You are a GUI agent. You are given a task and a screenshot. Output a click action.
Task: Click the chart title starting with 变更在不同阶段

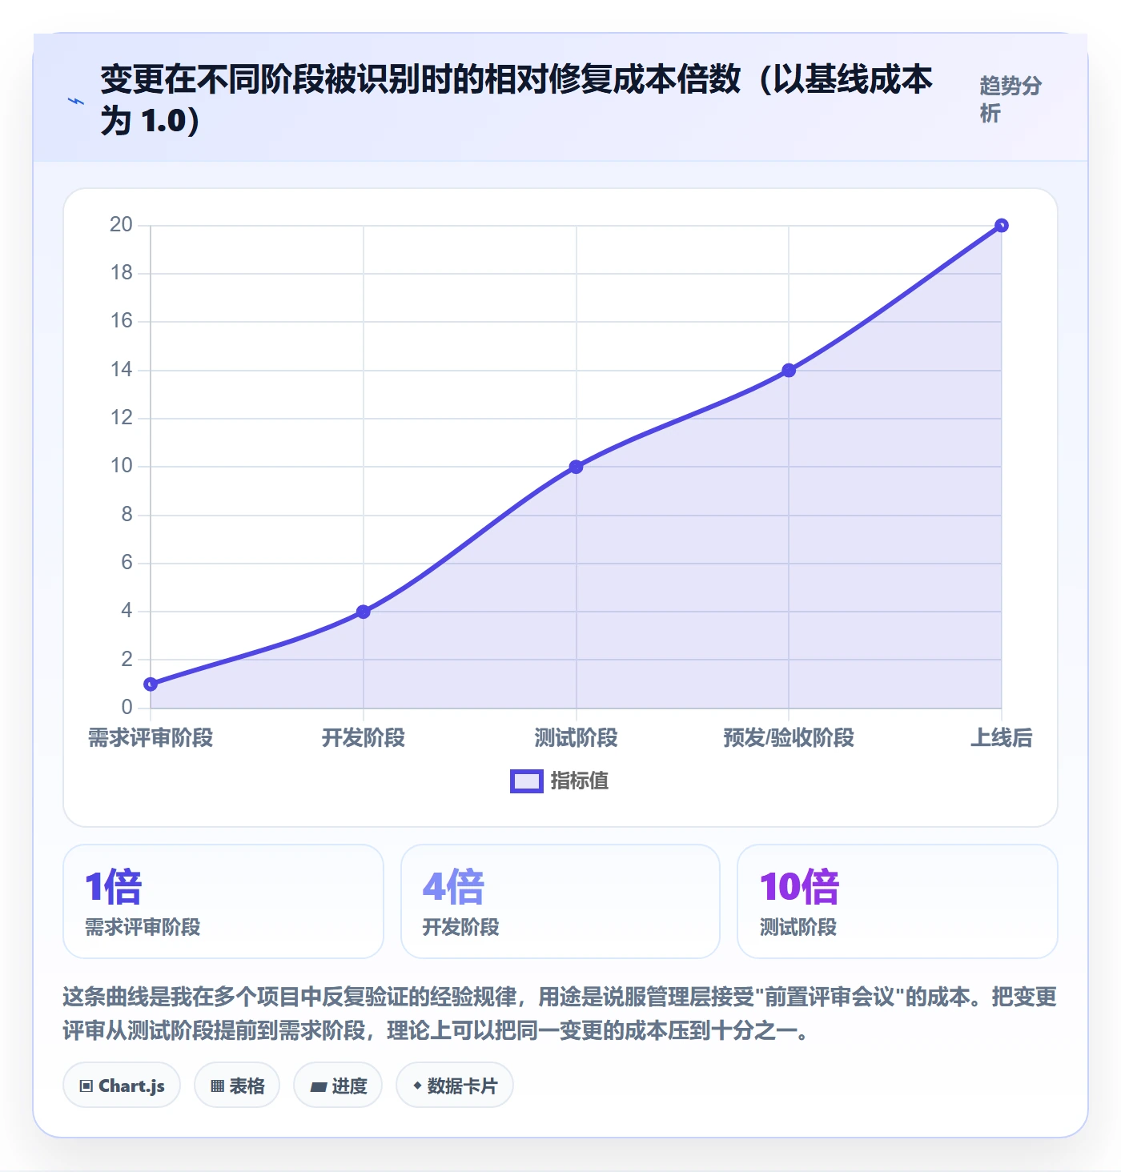[x=516, y=99]
